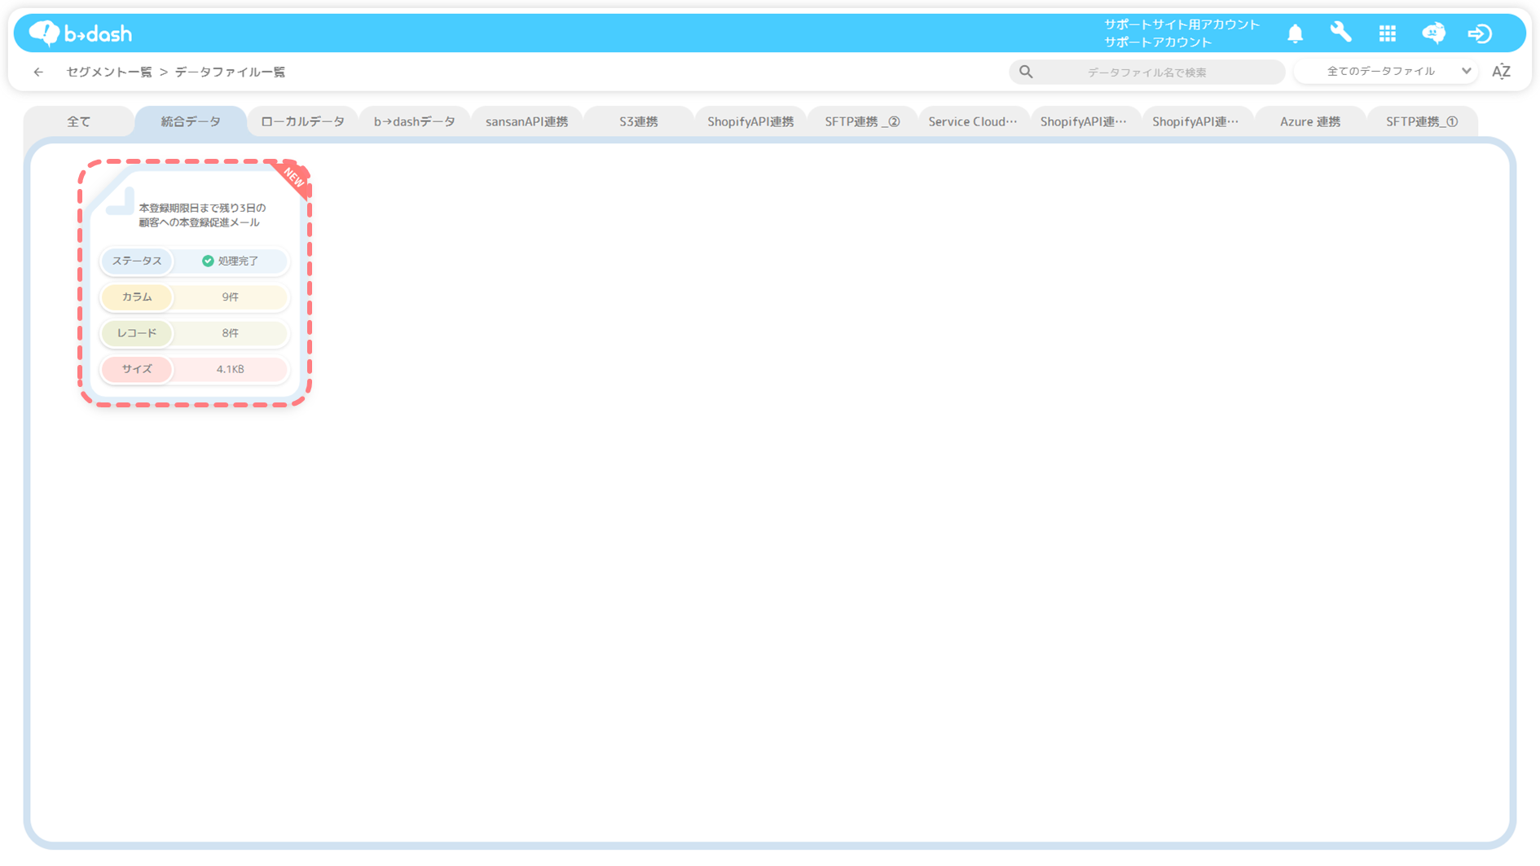The width and height of the screenshot is (1540, 866).
Task: Click the 4.1KB size value
Action: (231, 369)
